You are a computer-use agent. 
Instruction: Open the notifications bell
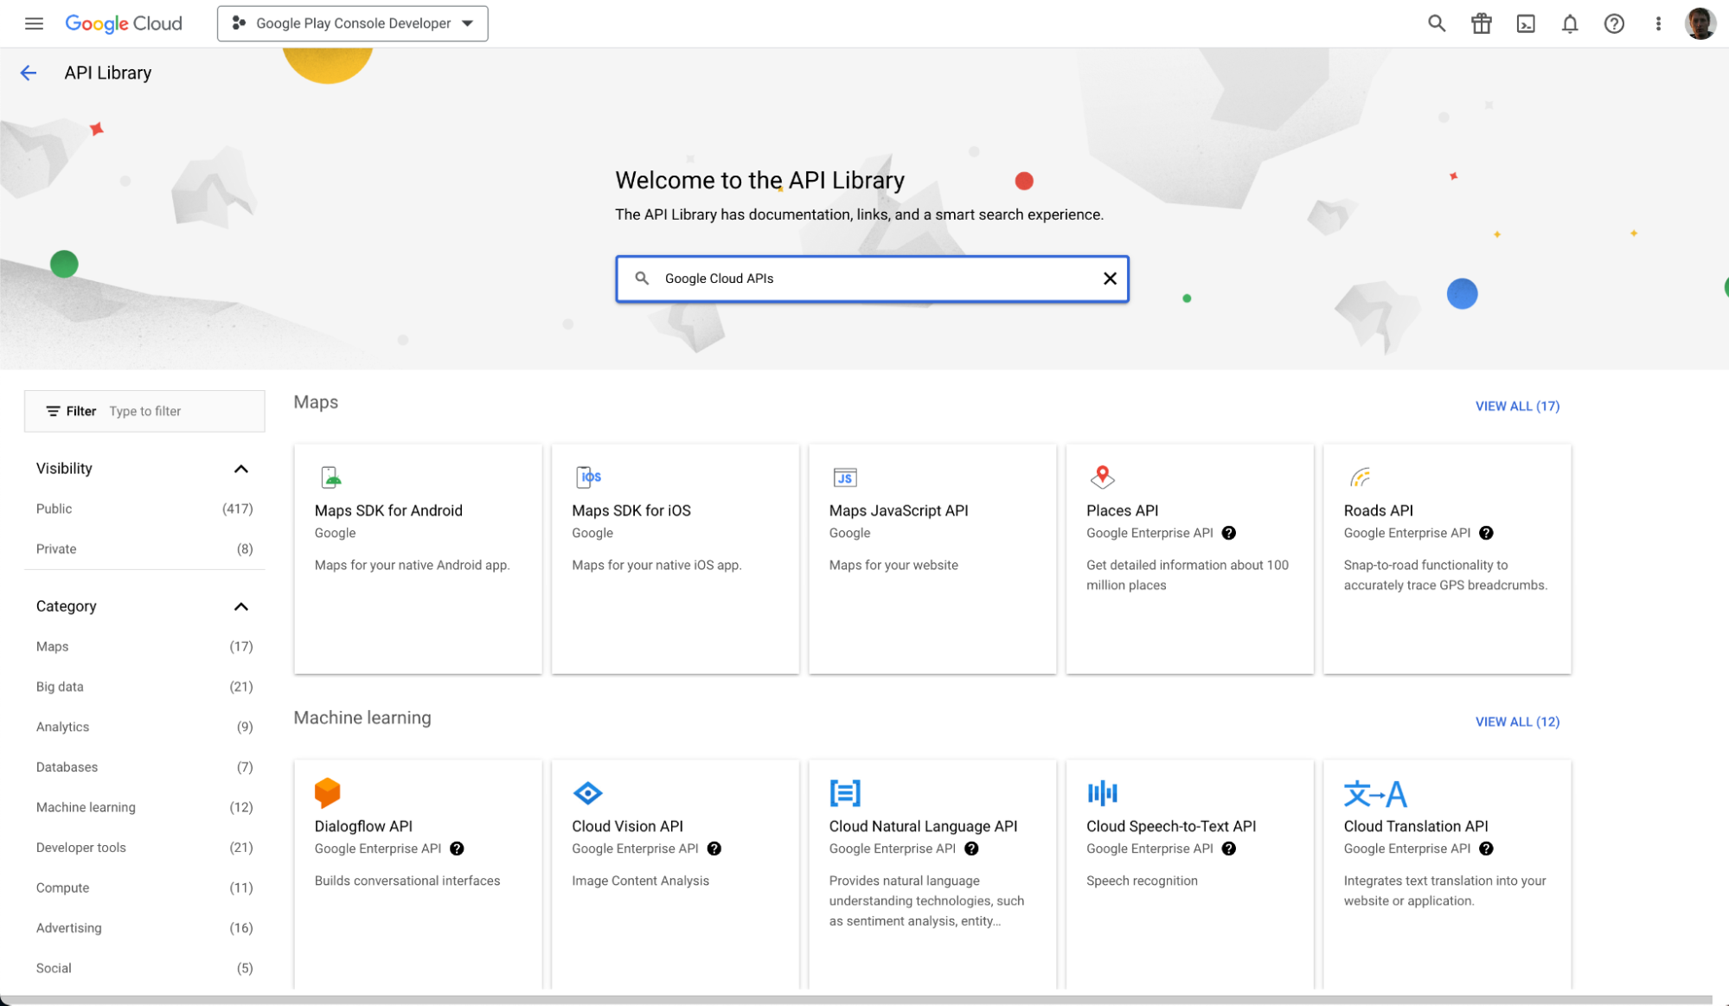tap(1570, 23)
